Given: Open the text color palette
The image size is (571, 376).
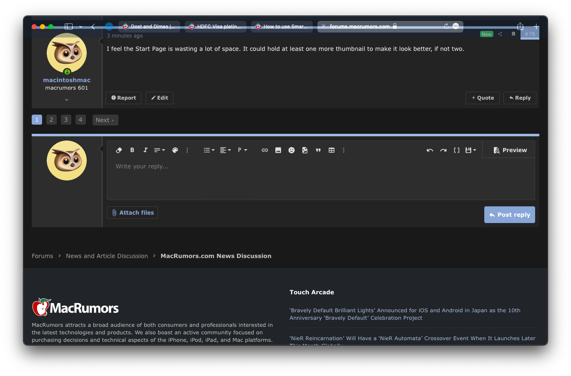Looking at the screenshot, I should coord(175,150).
